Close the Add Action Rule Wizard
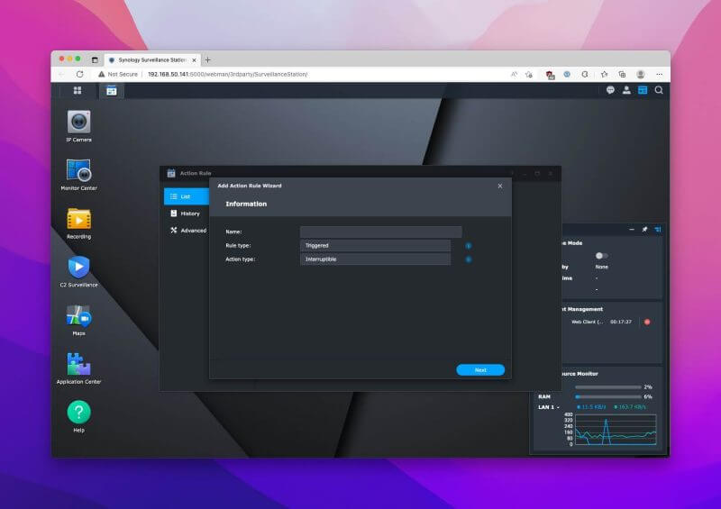Image resolution: width=721 pixels, height=509 pixels. [x=500, y=186]
